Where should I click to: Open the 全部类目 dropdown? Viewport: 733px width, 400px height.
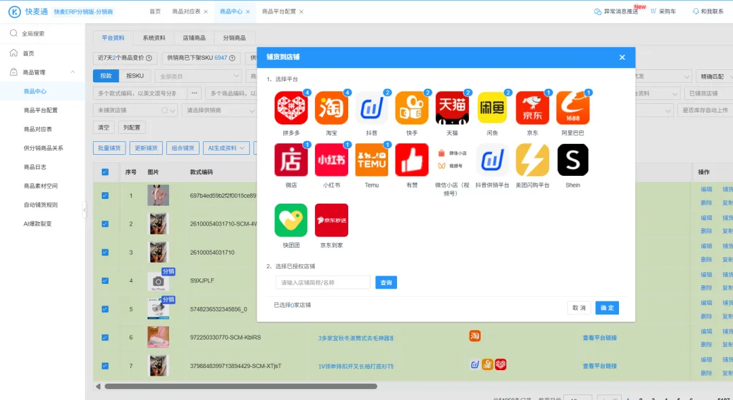point(199,76)
